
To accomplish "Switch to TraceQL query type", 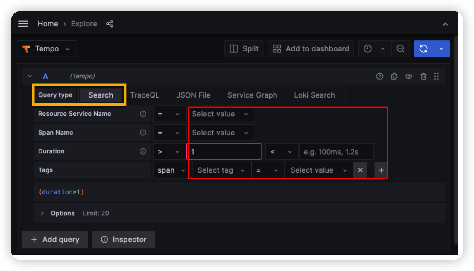I will click(x=145, y=95).
